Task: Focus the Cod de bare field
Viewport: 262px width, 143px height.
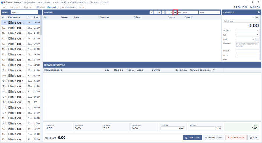Action: coord(241,21)
